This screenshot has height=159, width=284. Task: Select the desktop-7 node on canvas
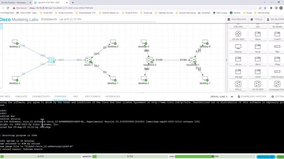point(205,79)
